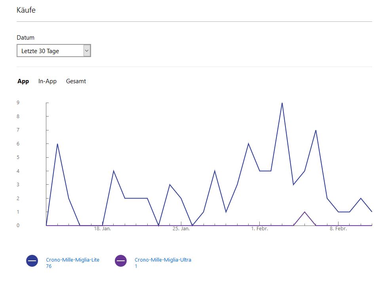Click the highest chart peak at value 9
The image size is (388, 281).
click(x=282, y=103)
